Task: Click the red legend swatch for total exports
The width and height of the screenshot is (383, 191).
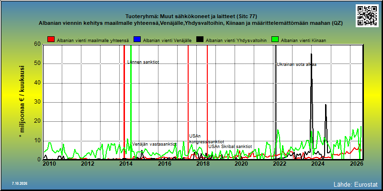Action: [x=51, y=40]
